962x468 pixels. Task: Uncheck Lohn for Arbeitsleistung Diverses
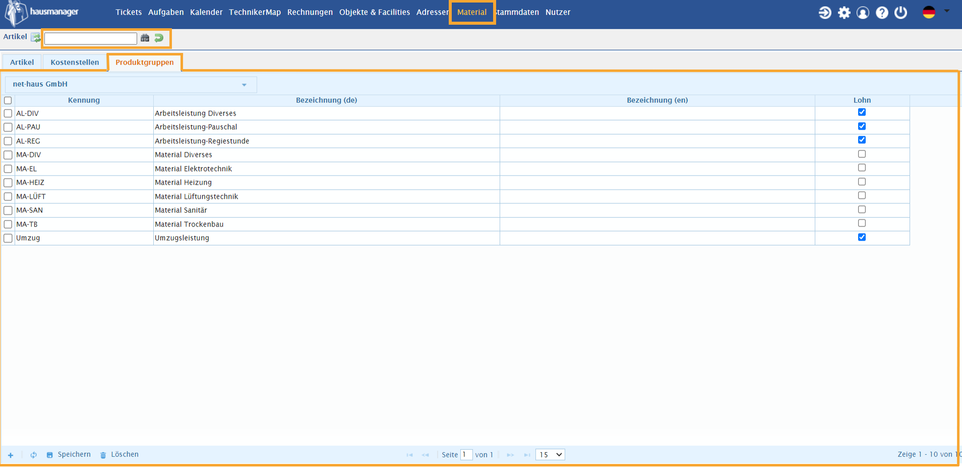coord(862,112)
